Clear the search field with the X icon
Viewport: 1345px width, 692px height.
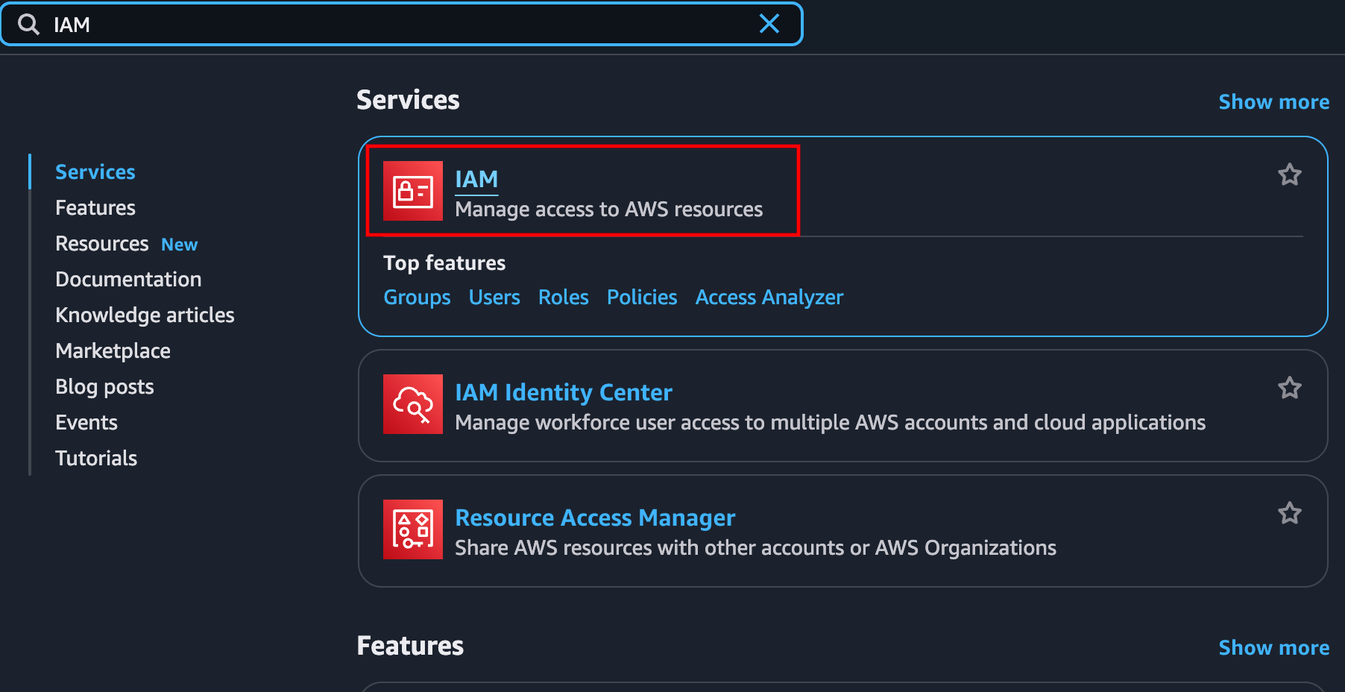[x=769, y=24]
